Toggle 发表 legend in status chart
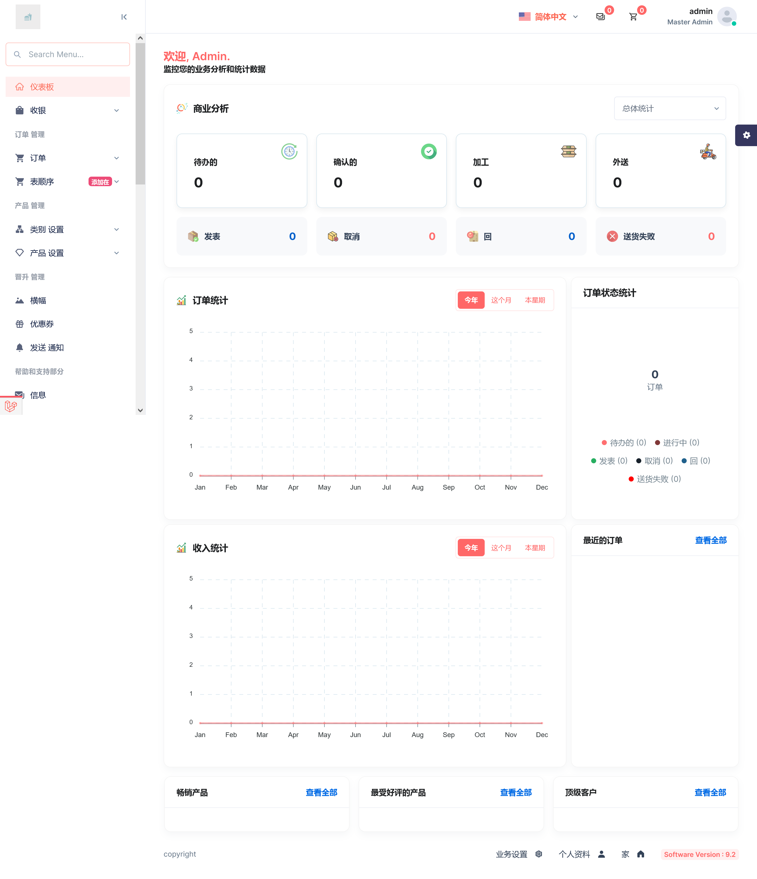This screenshot has width=757, height=879. click(609, 461)
